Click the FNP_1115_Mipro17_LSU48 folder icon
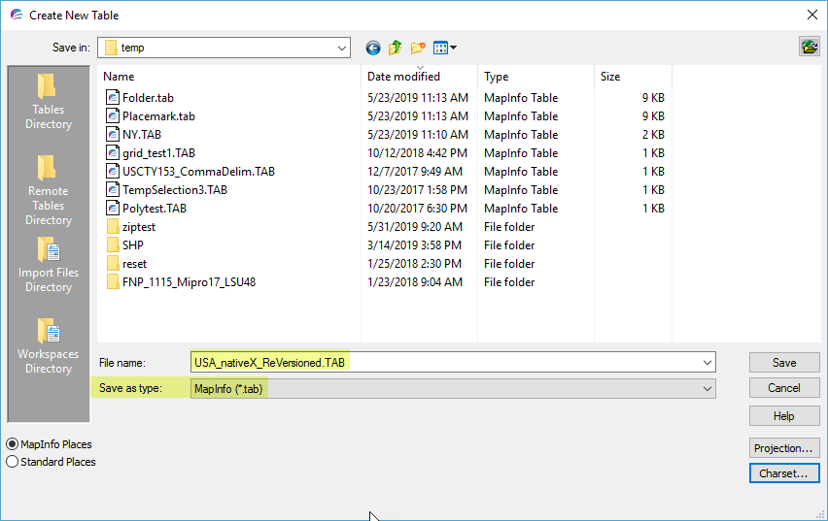This screenshot has height=521, width=828. click(113, 282)
